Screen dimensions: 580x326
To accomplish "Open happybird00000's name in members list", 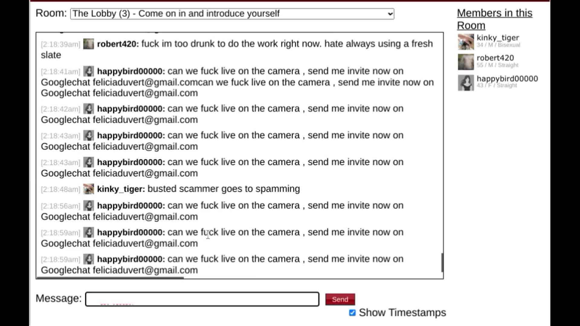I will pyautogui.click(x=507, y=78).
